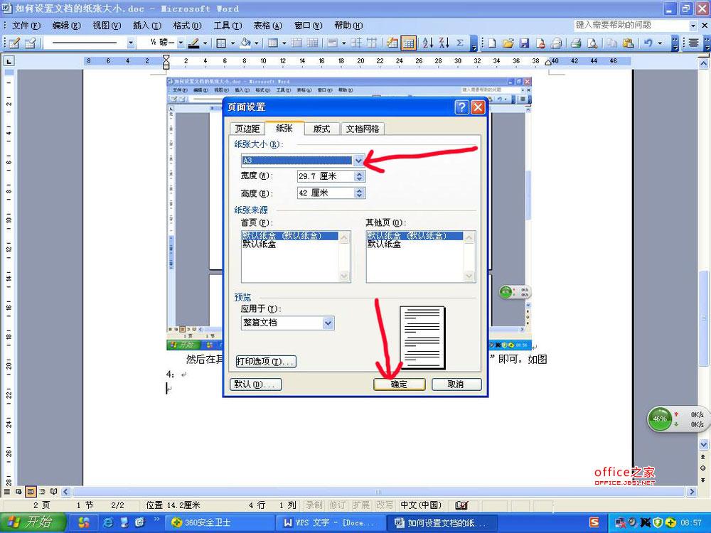Expand the 应用于 整篇文档 dropdown
Image resolution: width=711 pixels, height=533 pixels.
pyautogui.click(x=328, y=323)
